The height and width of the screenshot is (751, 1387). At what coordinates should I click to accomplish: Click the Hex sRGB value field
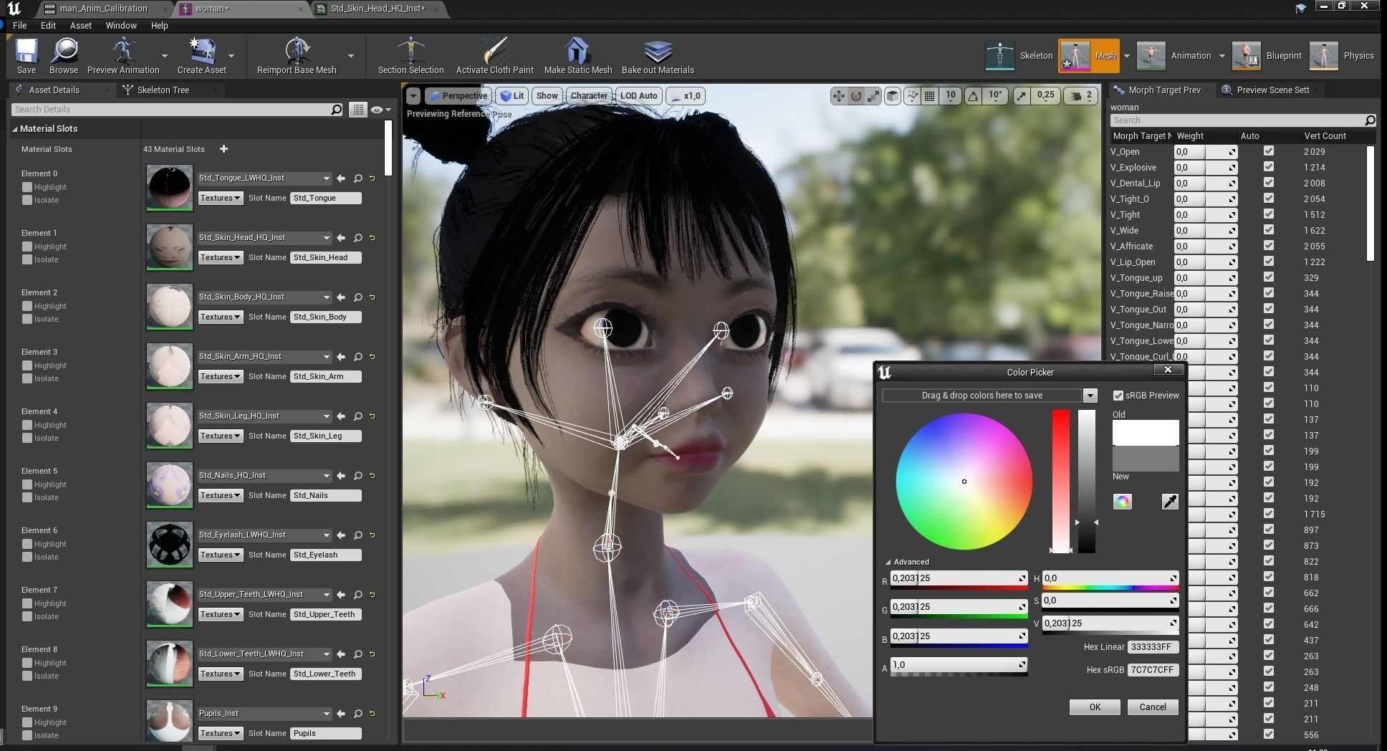[1153, 670]
